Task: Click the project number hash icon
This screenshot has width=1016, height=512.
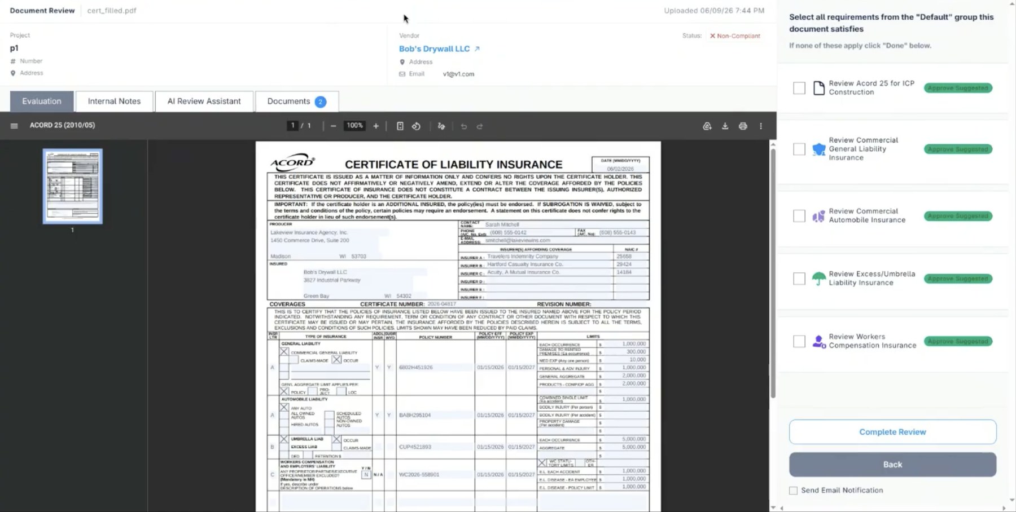Action: pyautogui.click(x=13, y=61)
